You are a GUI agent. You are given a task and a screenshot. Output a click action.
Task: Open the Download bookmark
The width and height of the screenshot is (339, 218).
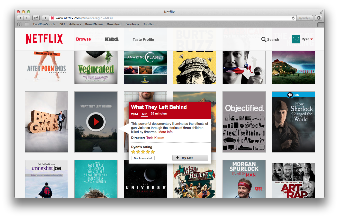pyautogui.click(x=114, y=24)
